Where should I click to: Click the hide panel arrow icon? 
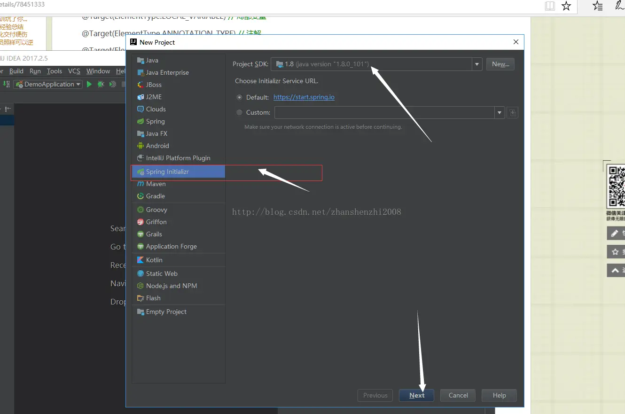(8, 109)
